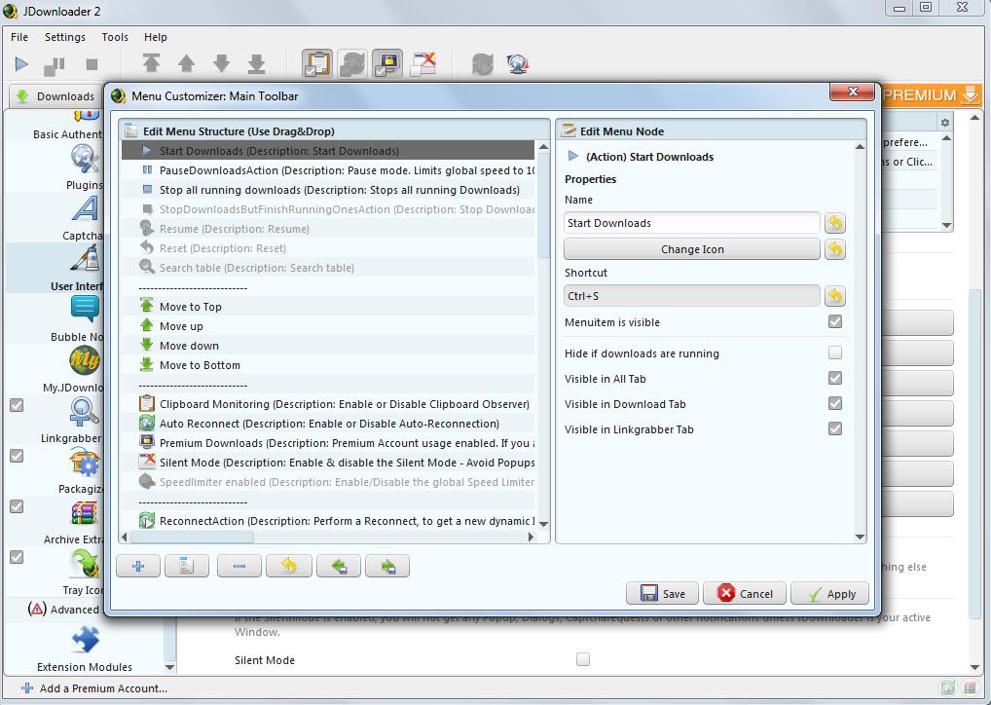Image resolution: width=991 pixels, height=705 pixels.
Task: Reset the Name field with yellow arrow
Action: pyautogui.click(x=835, y=223)
